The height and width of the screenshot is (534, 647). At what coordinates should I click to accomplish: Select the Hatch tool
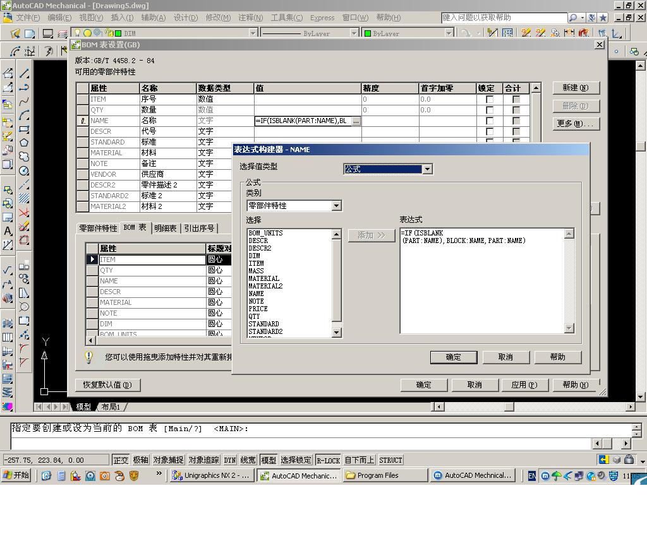click(x=25, y=198)
